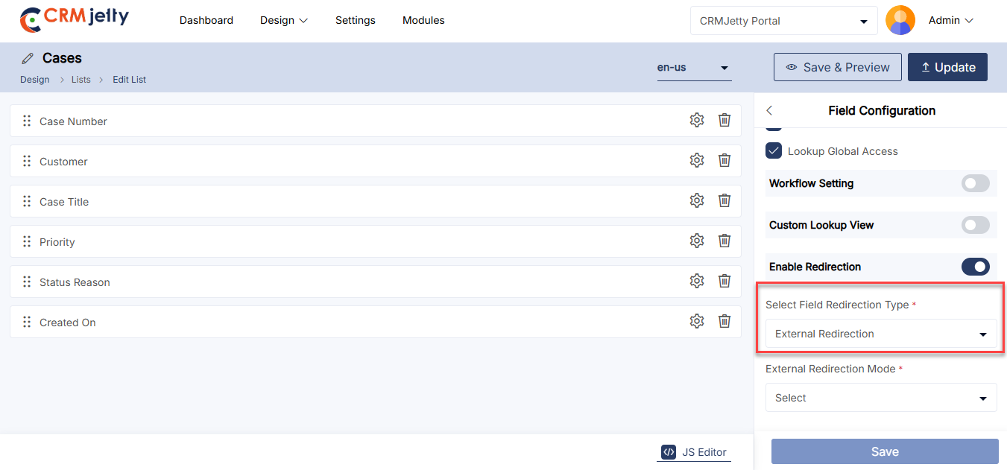The height and width of the screenshot is (470, 1007).
Task: Turn on Custom Lookup View toggle
Action: tap(975, 225)
